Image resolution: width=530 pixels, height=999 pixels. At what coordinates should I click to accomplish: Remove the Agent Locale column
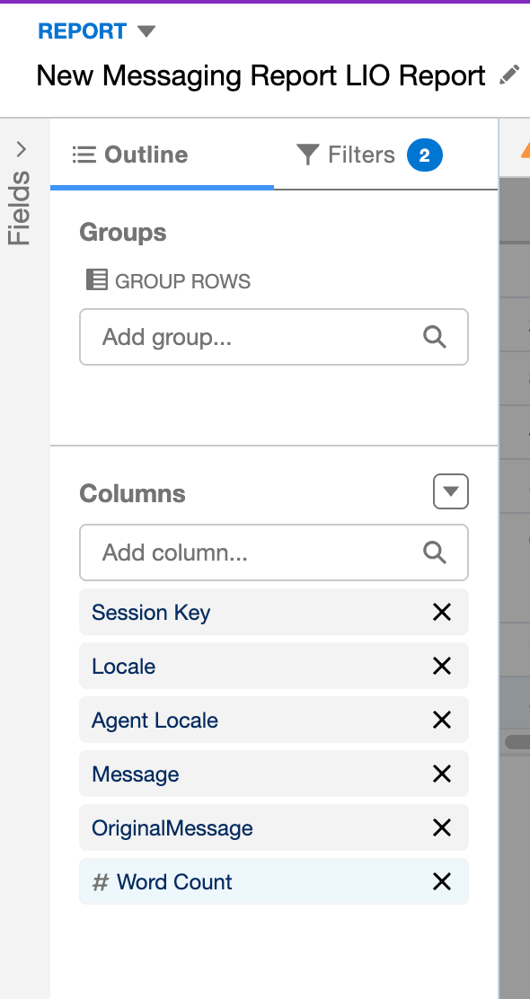441,720
